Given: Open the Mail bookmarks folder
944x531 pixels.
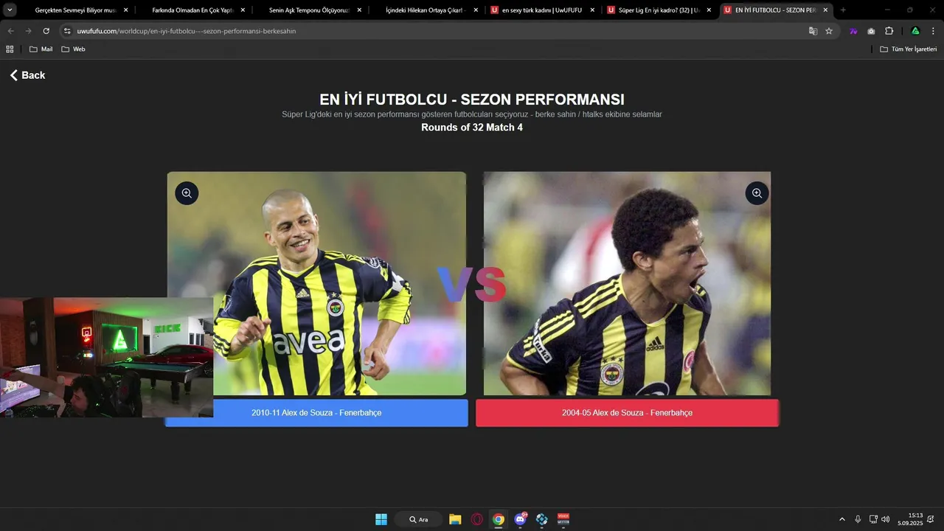Looking at the screenshot, I should [41, 49].
